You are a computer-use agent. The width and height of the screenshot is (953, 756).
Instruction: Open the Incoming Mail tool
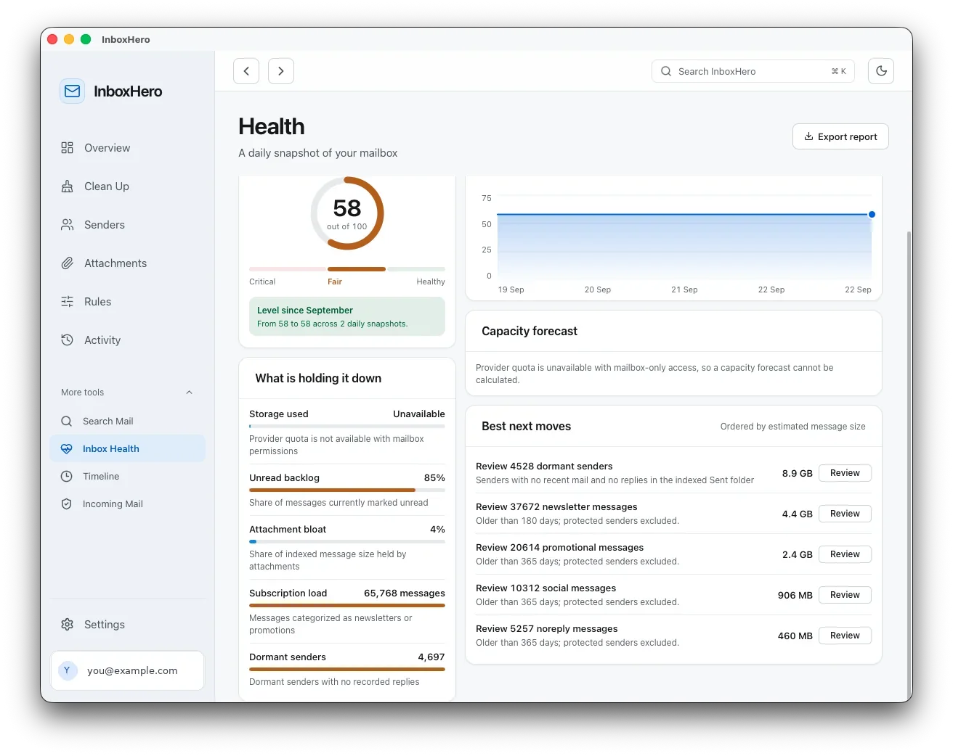coord(128,504)
